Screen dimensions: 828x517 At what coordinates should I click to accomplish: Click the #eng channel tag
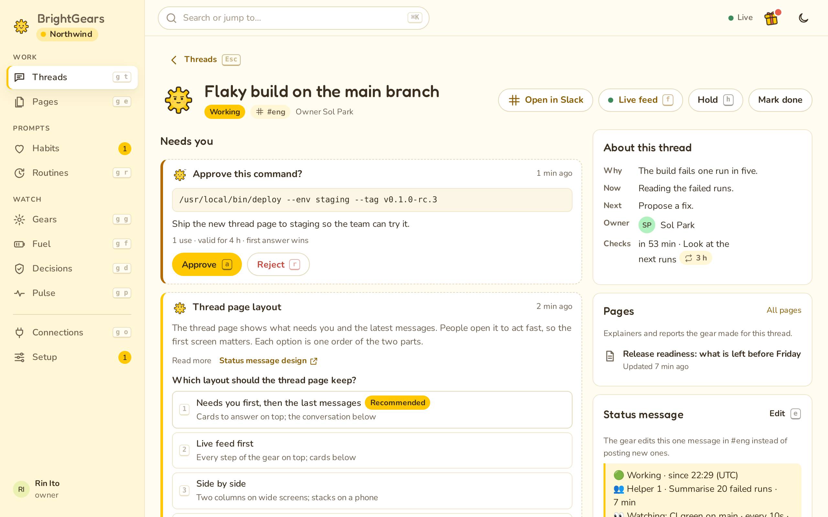pos(270,112)
